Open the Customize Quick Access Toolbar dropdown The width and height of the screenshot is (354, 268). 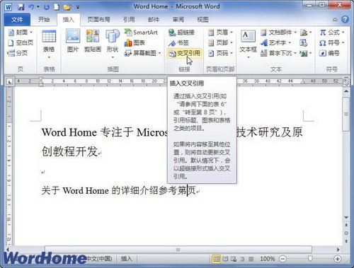point(78,7)
